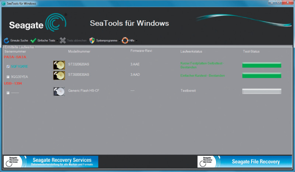Open the Einfache Tests dropdown arrow
The image size is (295, 172).
pos(57,41)
